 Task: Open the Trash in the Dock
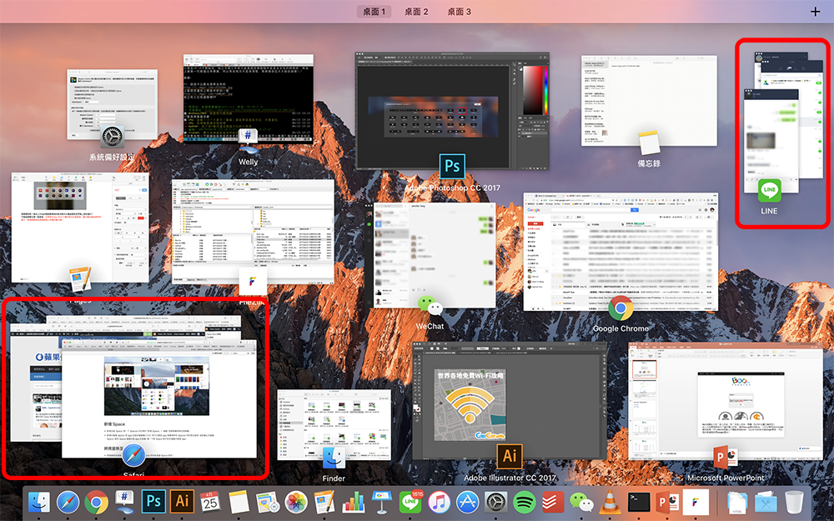click(794, 502)
